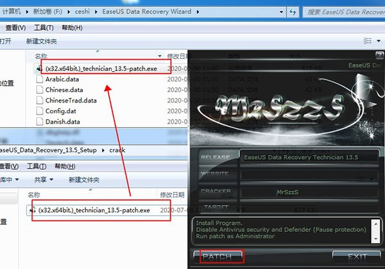The width and height of the screenshot is (385, 269).
Task: Open 查看(V) menu in crack window
Action: [9, 167]
